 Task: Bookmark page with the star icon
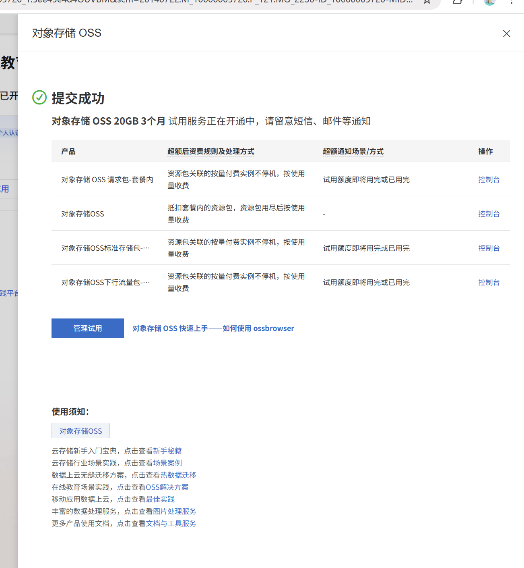[427, 2]
